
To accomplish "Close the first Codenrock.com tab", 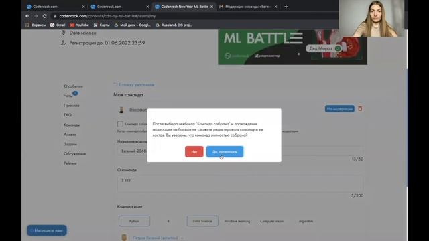I will 83,7.
